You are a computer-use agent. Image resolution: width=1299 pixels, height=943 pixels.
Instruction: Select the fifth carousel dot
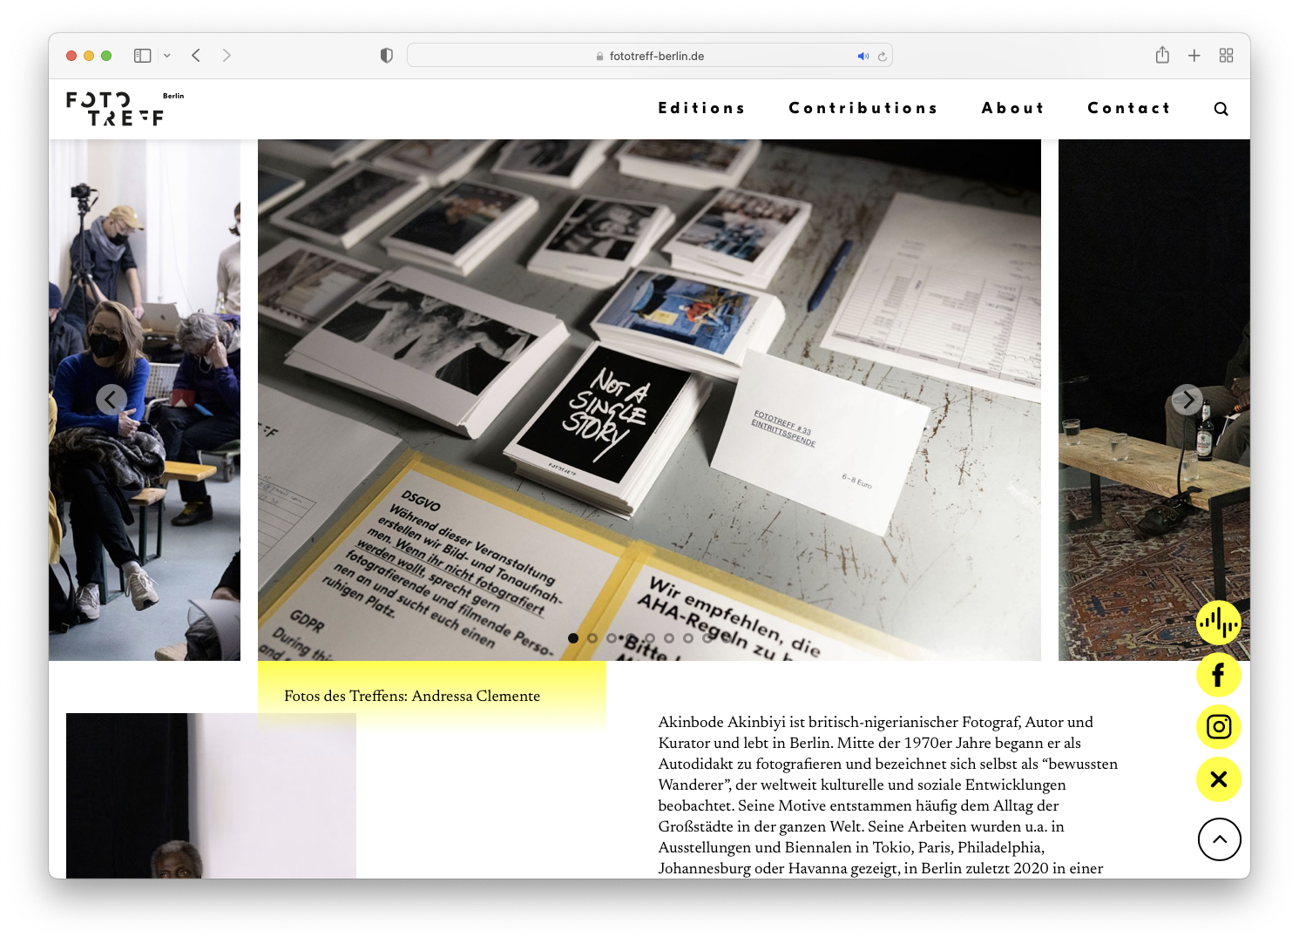[x=650, y=638]
